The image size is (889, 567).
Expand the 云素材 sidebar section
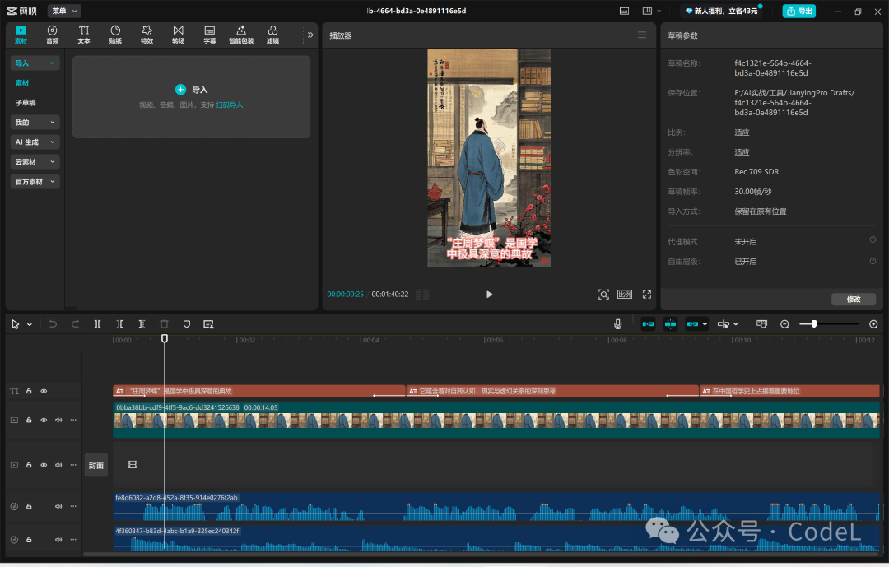[35, 162]
